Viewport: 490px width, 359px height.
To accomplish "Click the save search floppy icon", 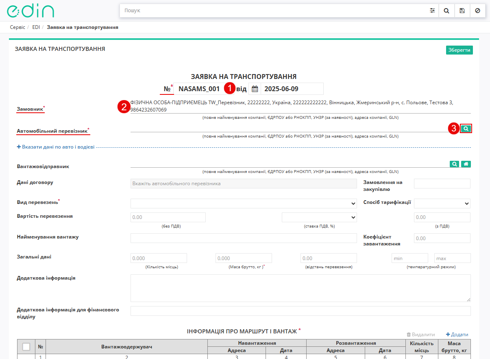I will (x=462, y=11).
